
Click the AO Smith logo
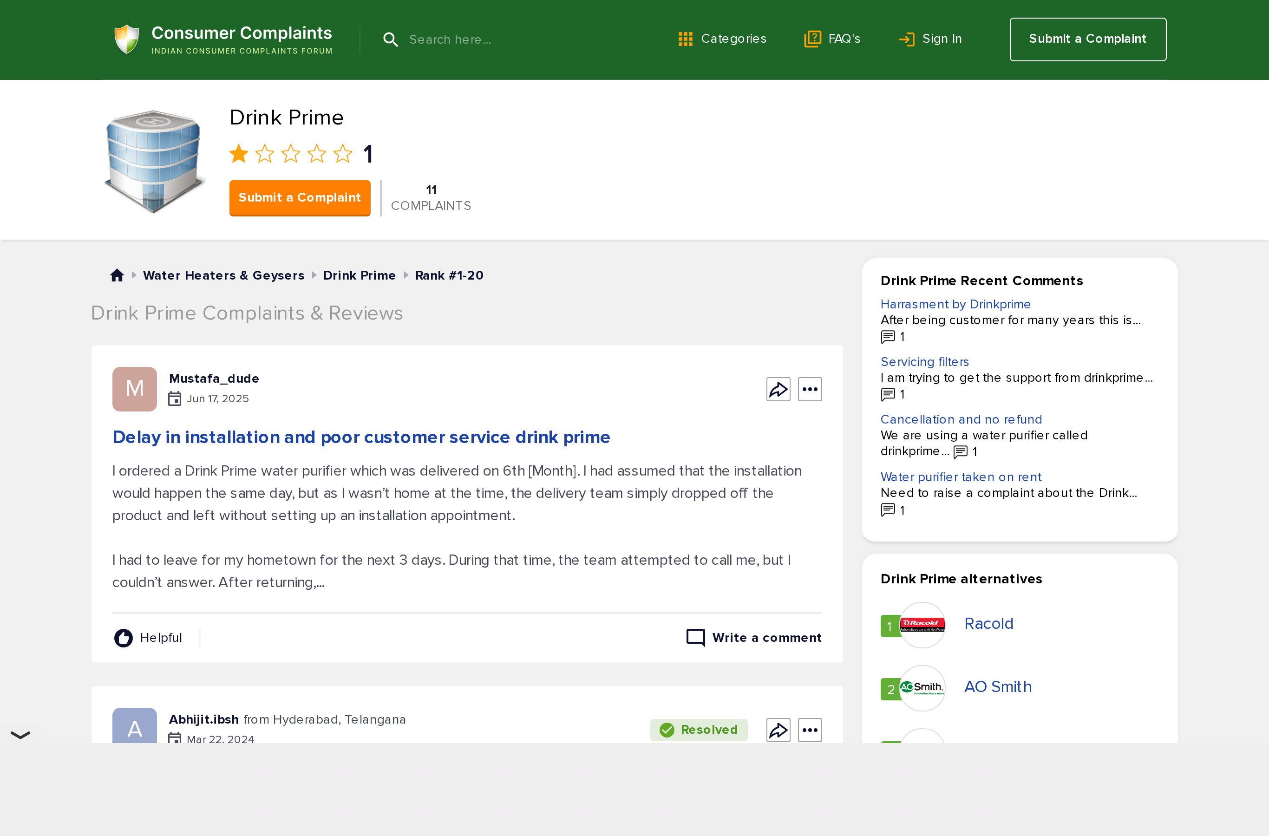tap(922, 688)
